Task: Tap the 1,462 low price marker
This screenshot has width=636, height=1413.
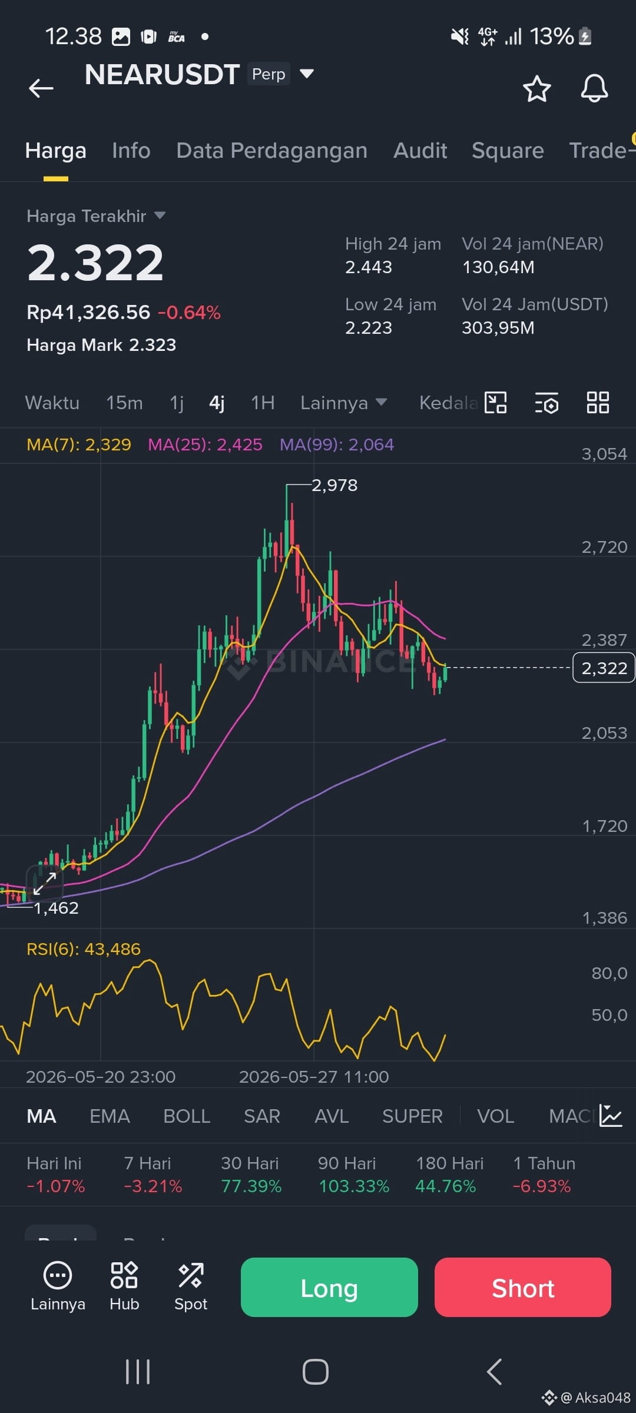Action: [56, 908]
